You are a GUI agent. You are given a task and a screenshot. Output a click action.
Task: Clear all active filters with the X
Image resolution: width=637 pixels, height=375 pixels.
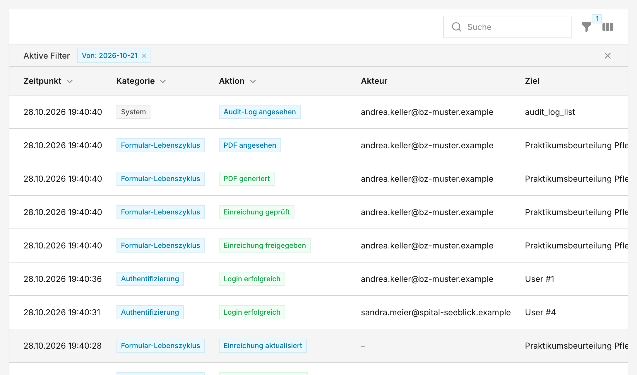click(608, 56)
